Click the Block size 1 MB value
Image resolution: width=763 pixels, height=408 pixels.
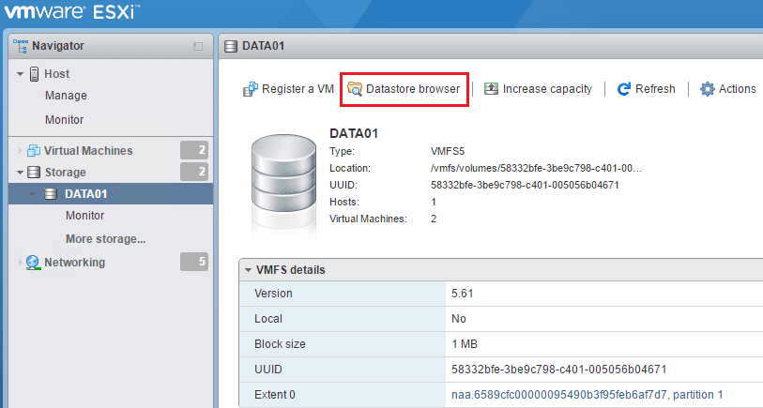[x=465, y=344]
